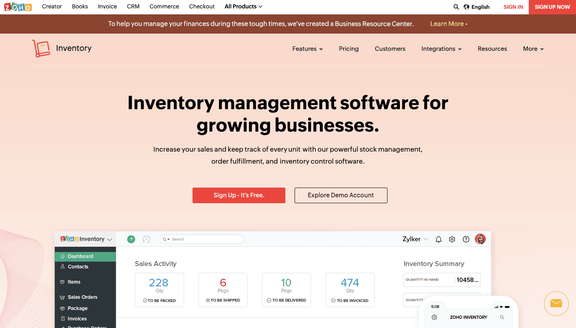Click the Sign Up - It's Free button
This screenshot has width=576, height=328.
coord(239,195)
